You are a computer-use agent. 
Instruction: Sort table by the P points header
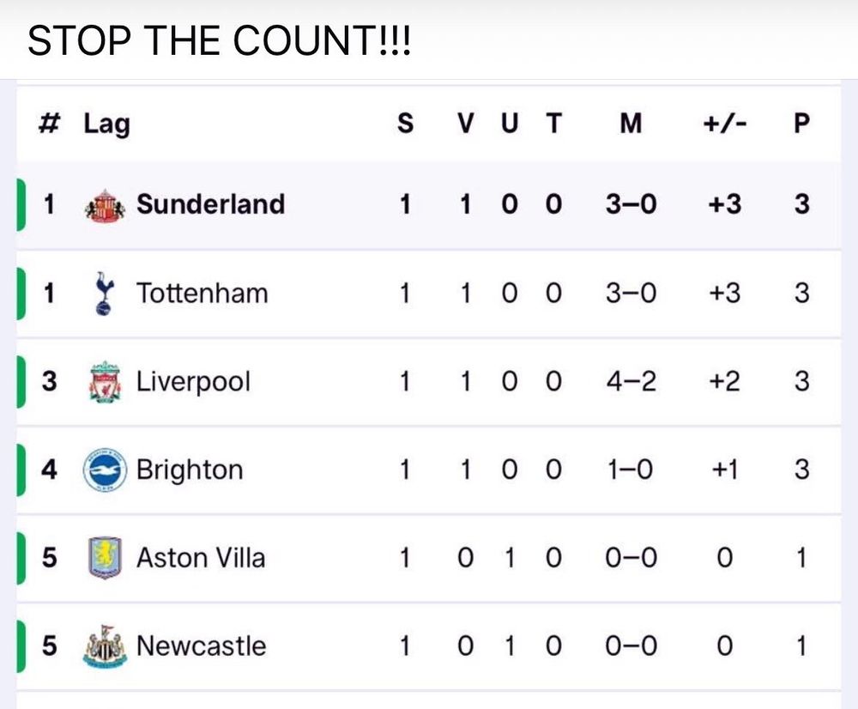click(801, 124)
